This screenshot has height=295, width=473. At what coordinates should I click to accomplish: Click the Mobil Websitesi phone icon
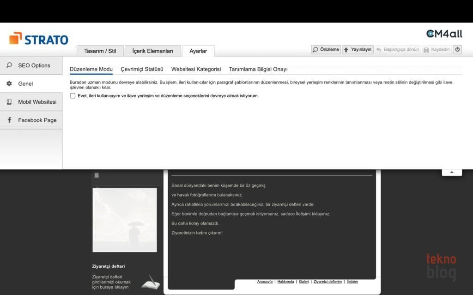9,102
